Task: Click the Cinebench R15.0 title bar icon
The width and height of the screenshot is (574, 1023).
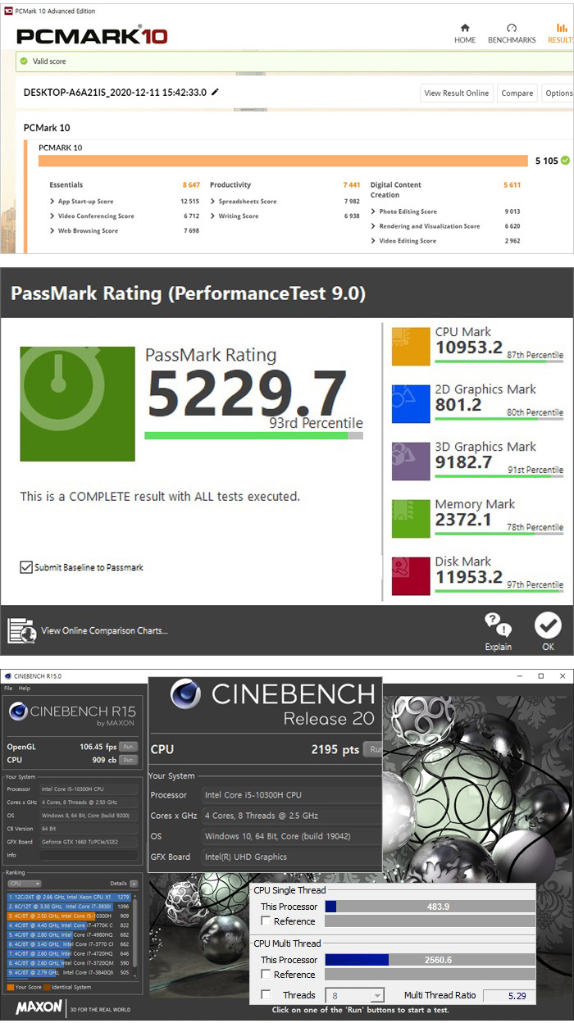Action: [7, 676]
